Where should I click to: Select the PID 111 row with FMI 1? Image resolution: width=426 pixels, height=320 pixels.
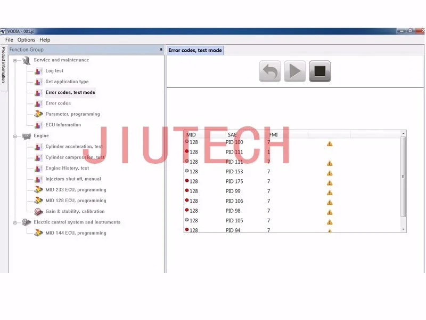click(292, 152)
